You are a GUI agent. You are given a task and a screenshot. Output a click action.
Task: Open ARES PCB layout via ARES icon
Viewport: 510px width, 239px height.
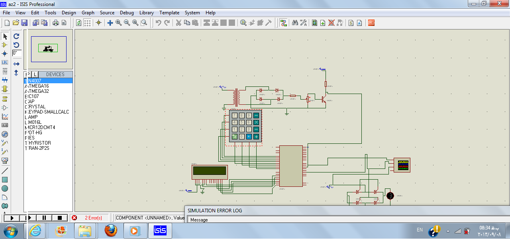tap(371, 23)
